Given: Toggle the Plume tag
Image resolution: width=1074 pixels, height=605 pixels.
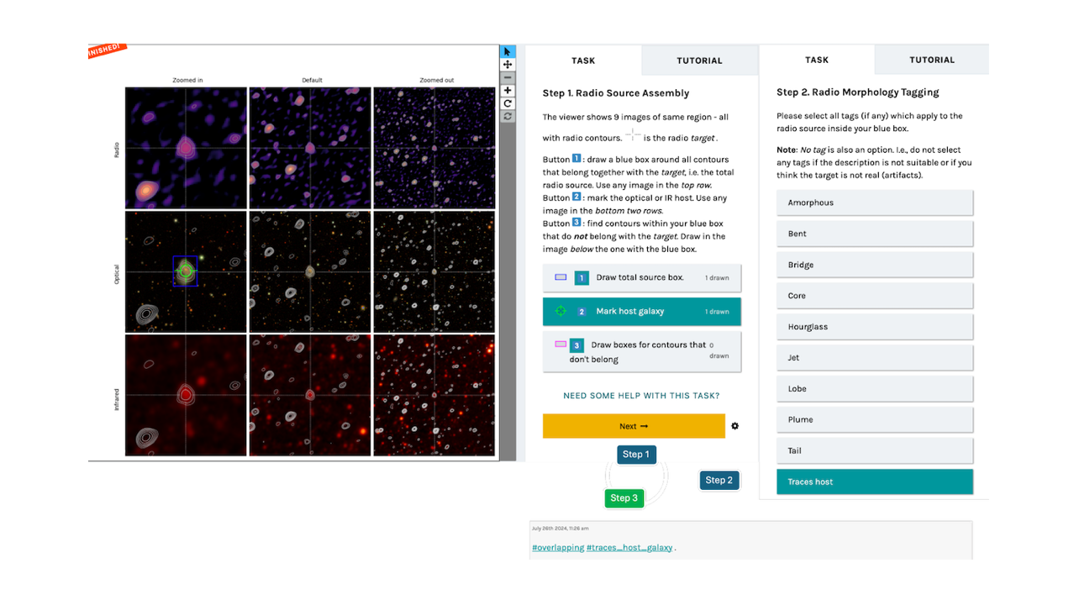Looking at the screenshot, I should click(x=875, y=419).
